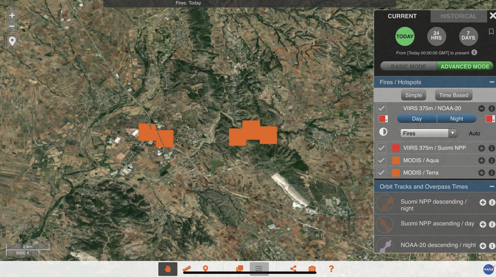
Task: Open the layers stack icon in toolbar
Action: pos(239,269)
